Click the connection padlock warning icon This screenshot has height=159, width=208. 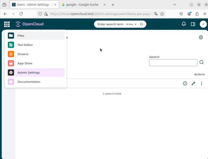point(46,14)
